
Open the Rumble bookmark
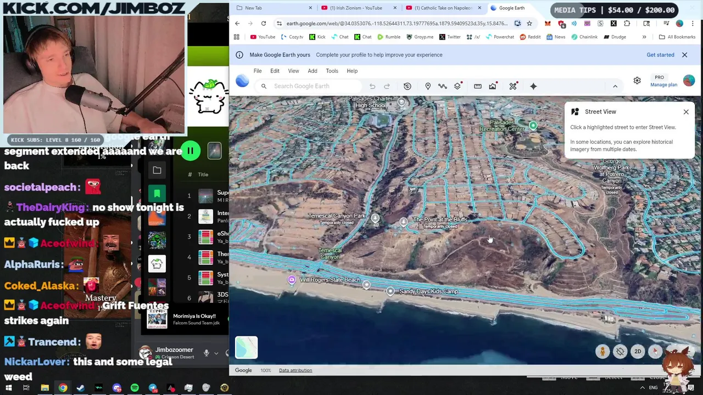pyautogui.click(x=388, y=37)
